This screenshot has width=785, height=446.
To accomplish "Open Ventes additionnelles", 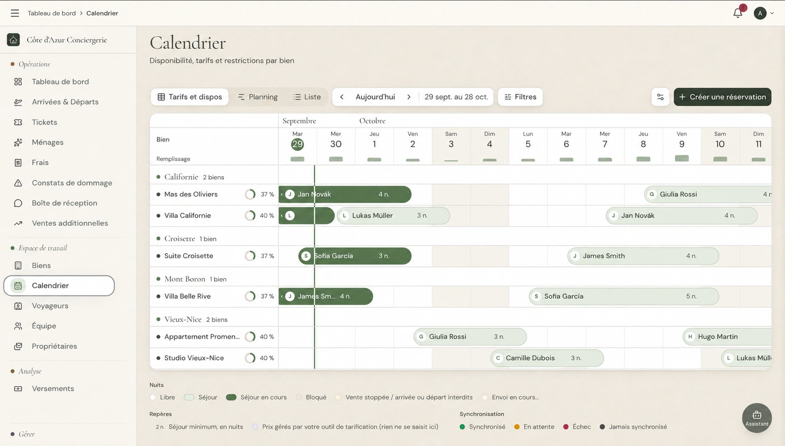I will (69, 223).
